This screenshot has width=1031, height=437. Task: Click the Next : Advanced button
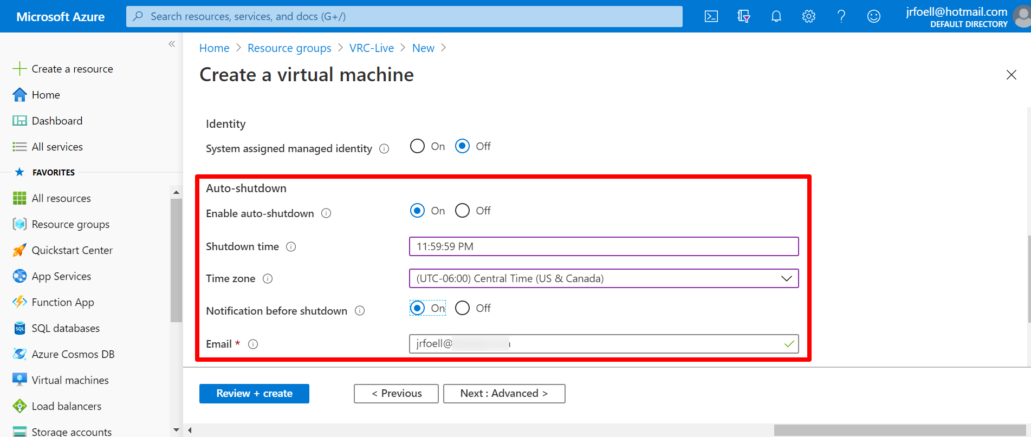pyautogui.click(x=504, y=394)
